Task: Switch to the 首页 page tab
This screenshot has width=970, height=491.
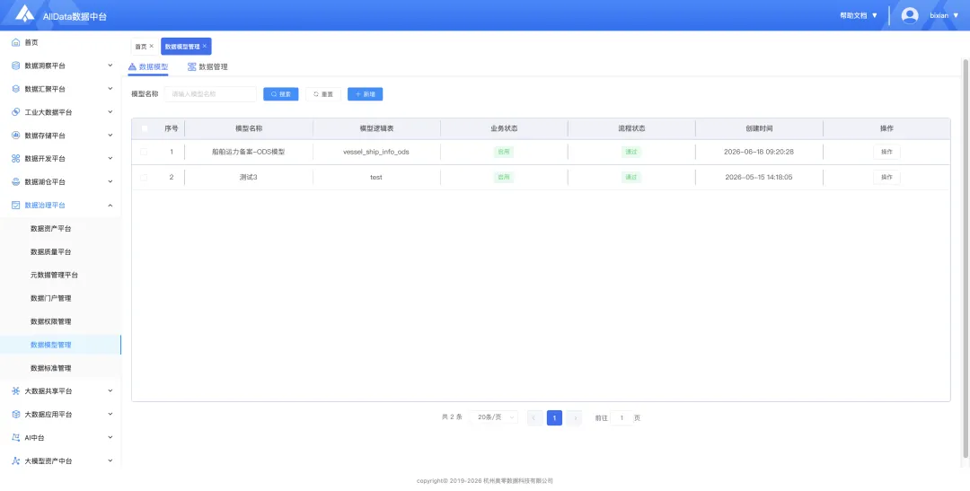Action: tap(144, 47)
